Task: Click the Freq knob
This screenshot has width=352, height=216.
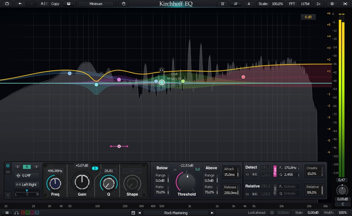Action: (x=55, y=183)
